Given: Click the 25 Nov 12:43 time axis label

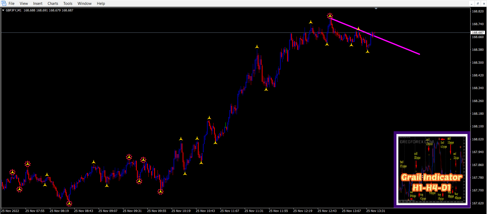Looking at the screenshot, I should click(327, 211).
